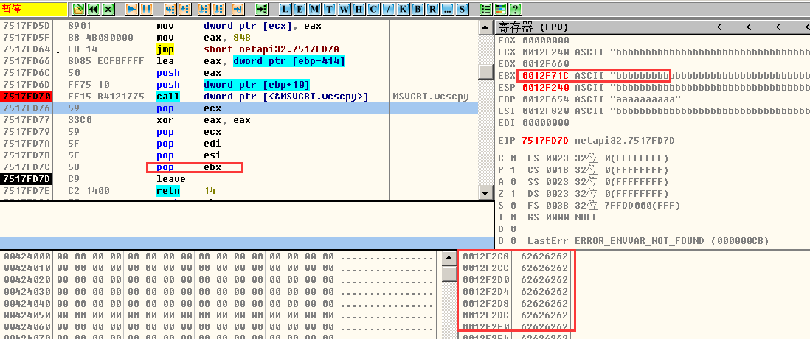Open the Log window (L) button
The width and height of the screenshot is (810, 339).
point(285,10)
